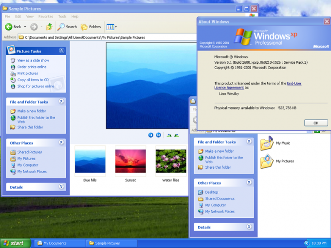The width and height of the screenshot is (331, 248).
Task: Select the Sunset thumbnail
Action: click(x=130, y=161)
